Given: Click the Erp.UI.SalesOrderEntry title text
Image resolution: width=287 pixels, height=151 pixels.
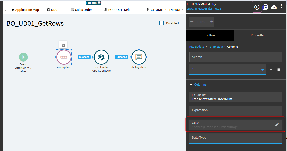Looking at the screenshot, I should coord(201,4).
